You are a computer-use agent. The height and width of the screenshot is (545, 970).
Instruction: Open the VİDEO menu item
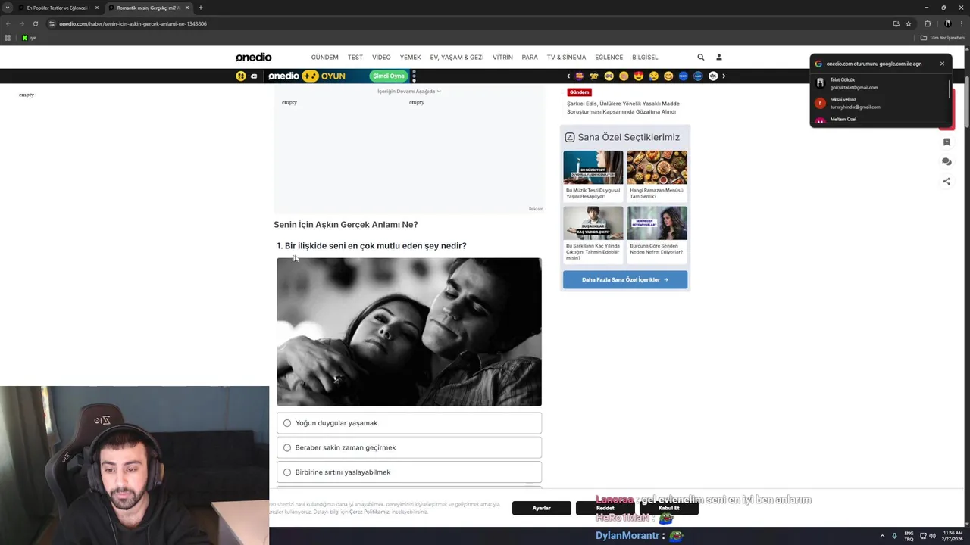click(x=381, y=58)
